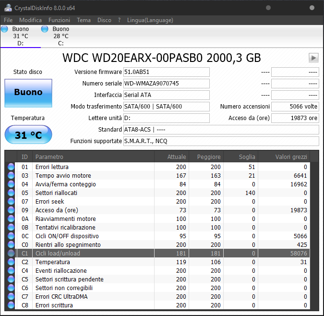Go to next disk with arrow button
This screenshot has height=316, width=324.
click(x=313, y=58)
